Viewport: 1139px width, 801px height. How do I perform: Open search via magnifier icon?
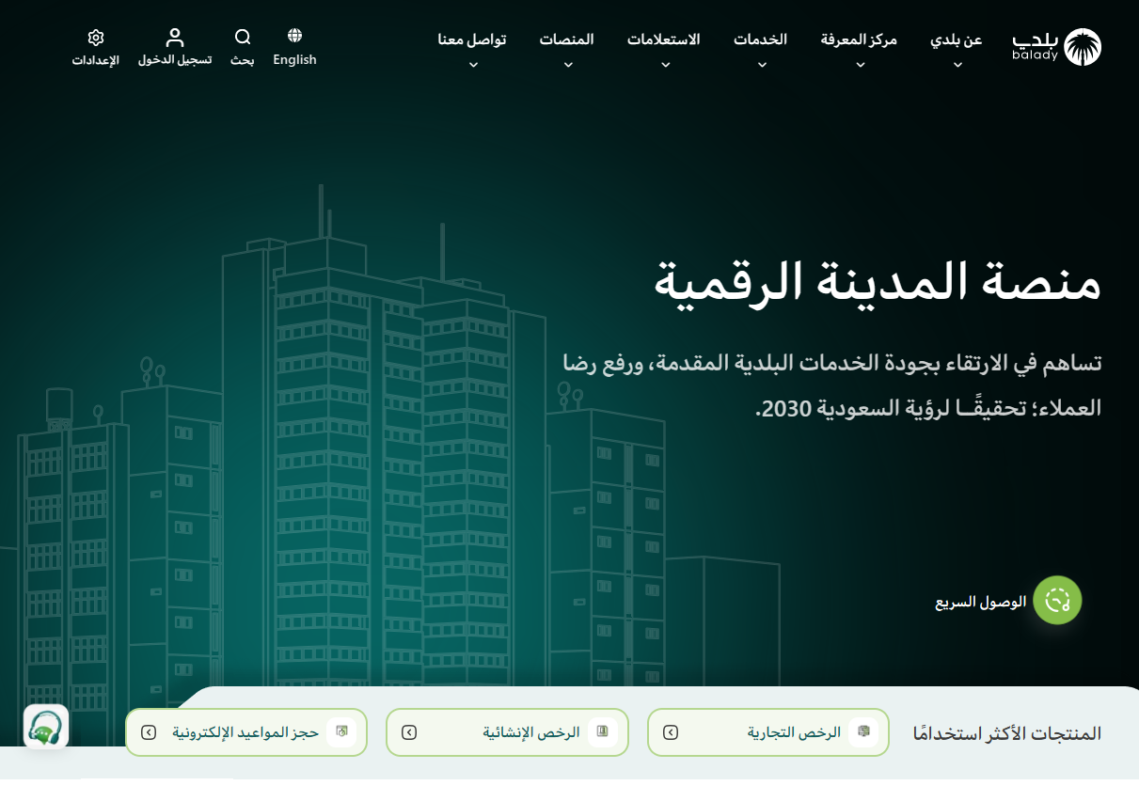coord(243,38)
